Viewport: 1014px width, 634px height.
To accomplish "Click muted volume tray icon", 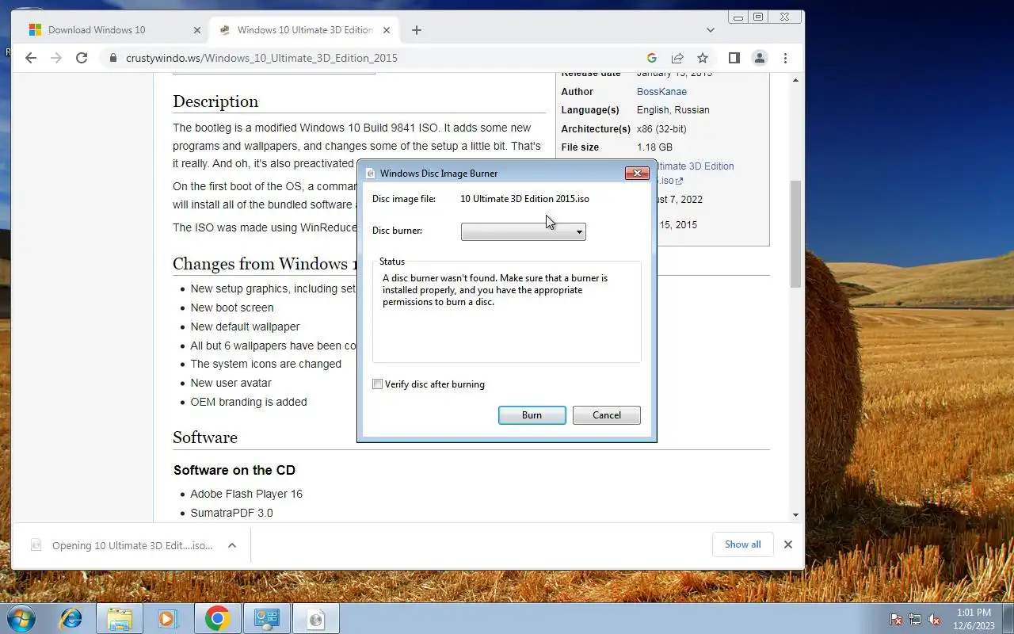I will pyautogui.click(x=934, y=619).
